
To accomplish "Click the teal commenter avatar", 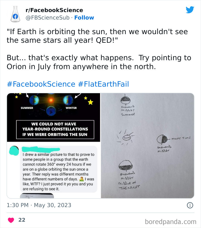I will coord(14,151).
